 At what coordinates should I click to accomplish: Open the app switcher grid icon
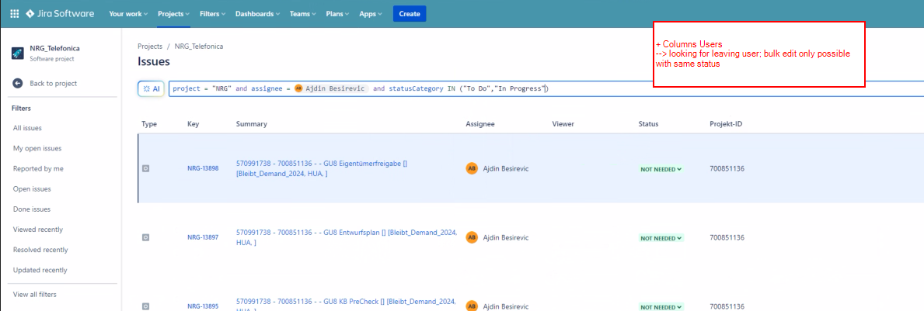pos(15,13)
